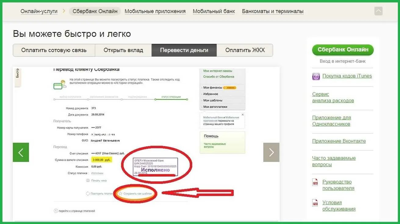Click the round icon before перейти к странице платежей
Screen dimensions: 400x224
[56, 211]
